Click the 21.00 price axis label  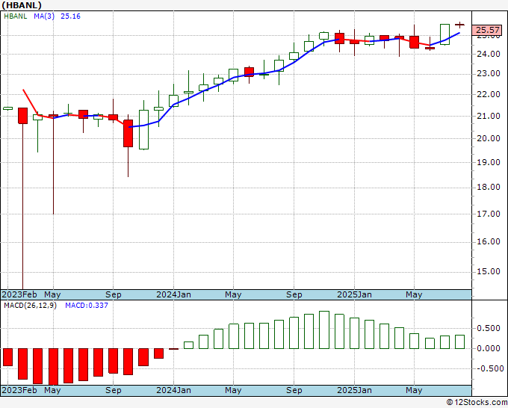[489, 116]
